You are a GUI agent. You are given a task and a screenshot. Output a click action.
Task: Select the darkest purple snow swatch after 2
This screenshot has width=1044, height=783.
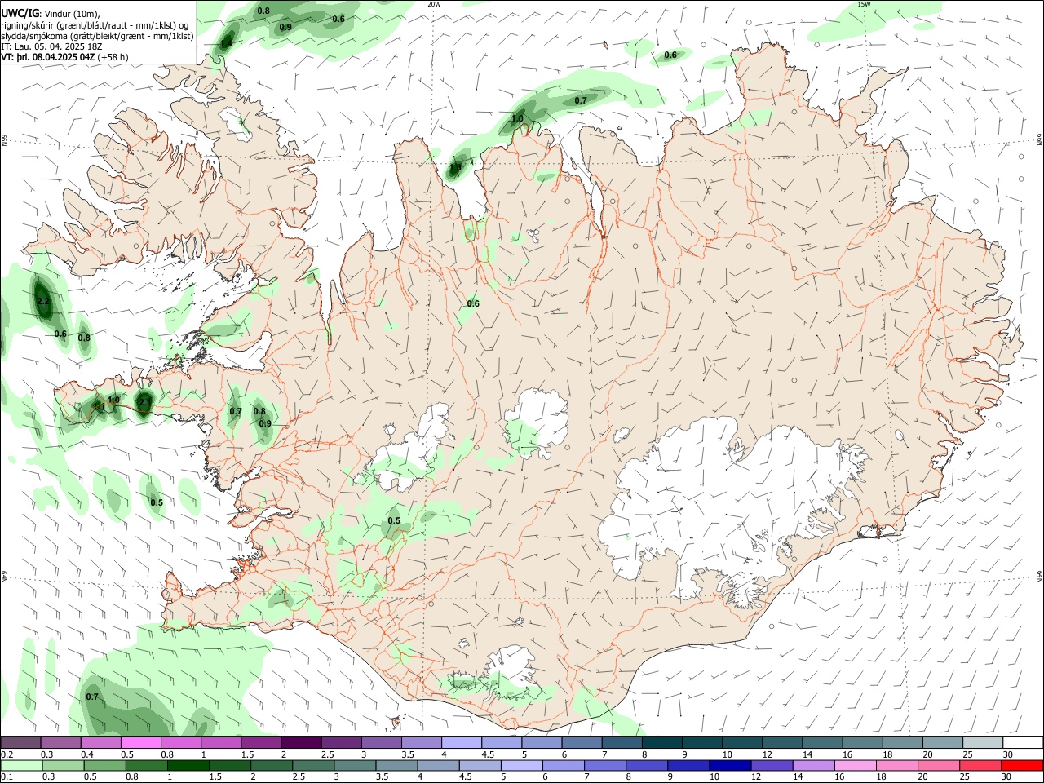tap(301, 742)
